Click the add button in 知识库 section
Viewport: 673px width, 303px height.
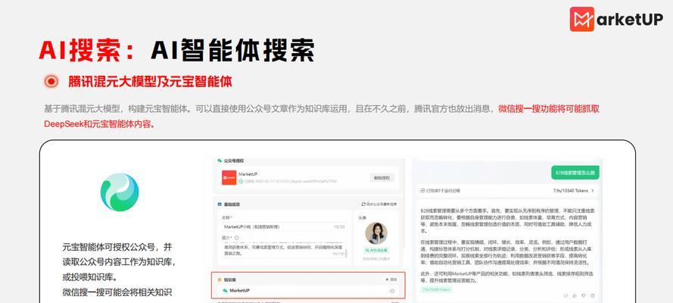[391, 280]
